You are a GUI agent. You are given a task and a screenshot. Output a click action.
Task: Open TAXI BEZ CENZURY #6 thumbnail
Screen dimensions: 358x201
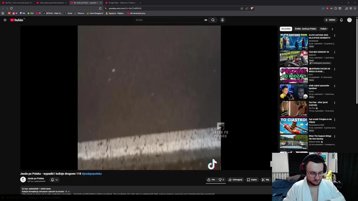tap(294, 58)
